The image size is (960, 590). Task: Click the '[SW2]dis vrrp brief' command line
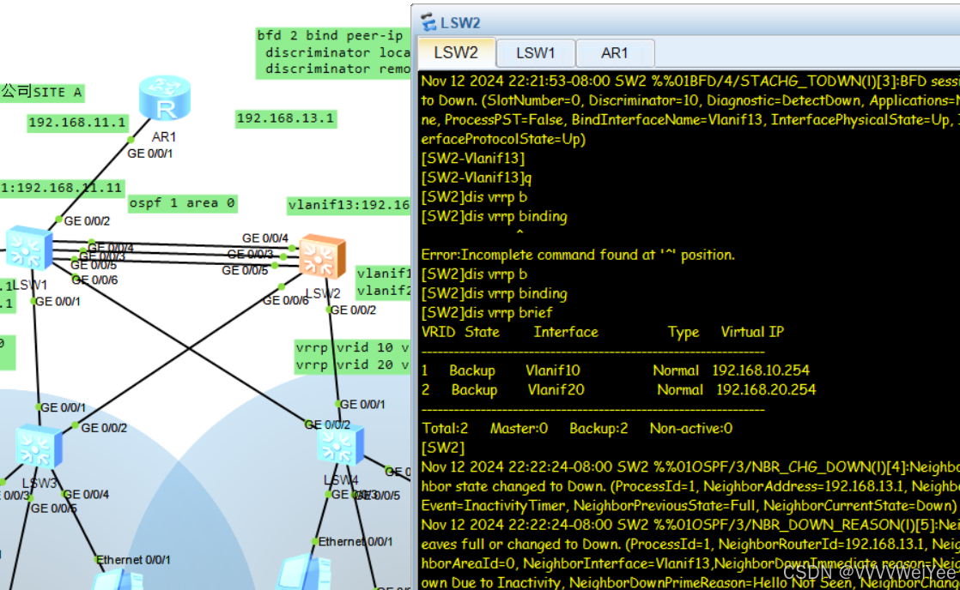pos(487,313)
